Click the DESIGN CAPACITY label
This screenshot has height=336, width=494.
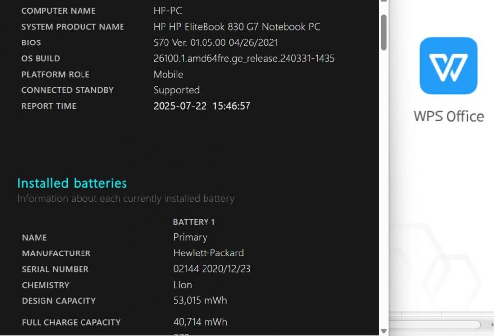click(59, 301)
